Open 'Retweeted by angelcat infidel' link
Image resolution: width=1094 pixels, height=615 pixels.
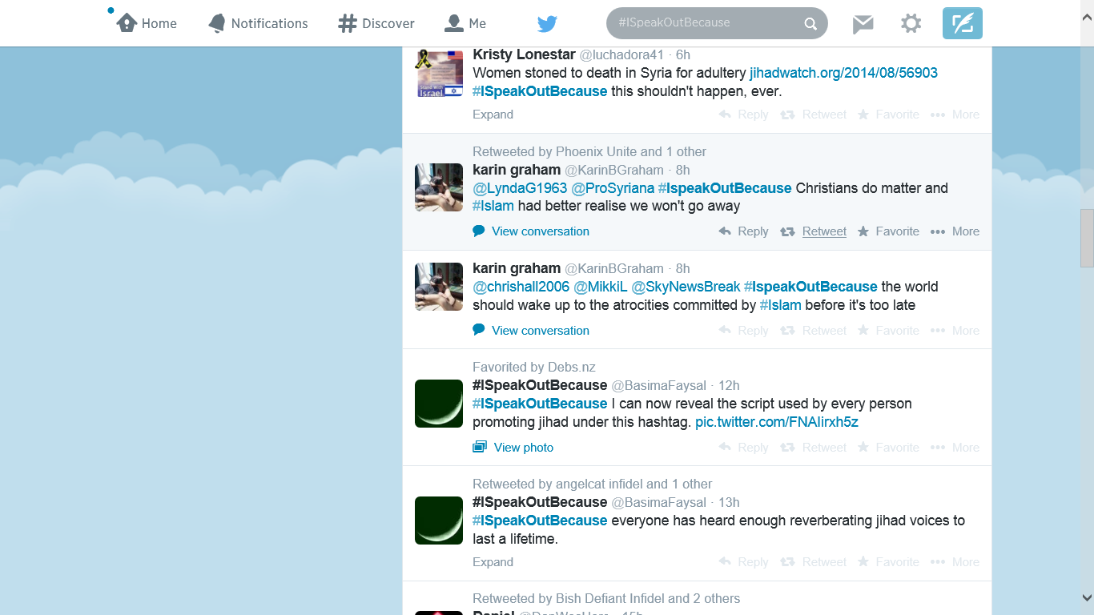point(593,484)
